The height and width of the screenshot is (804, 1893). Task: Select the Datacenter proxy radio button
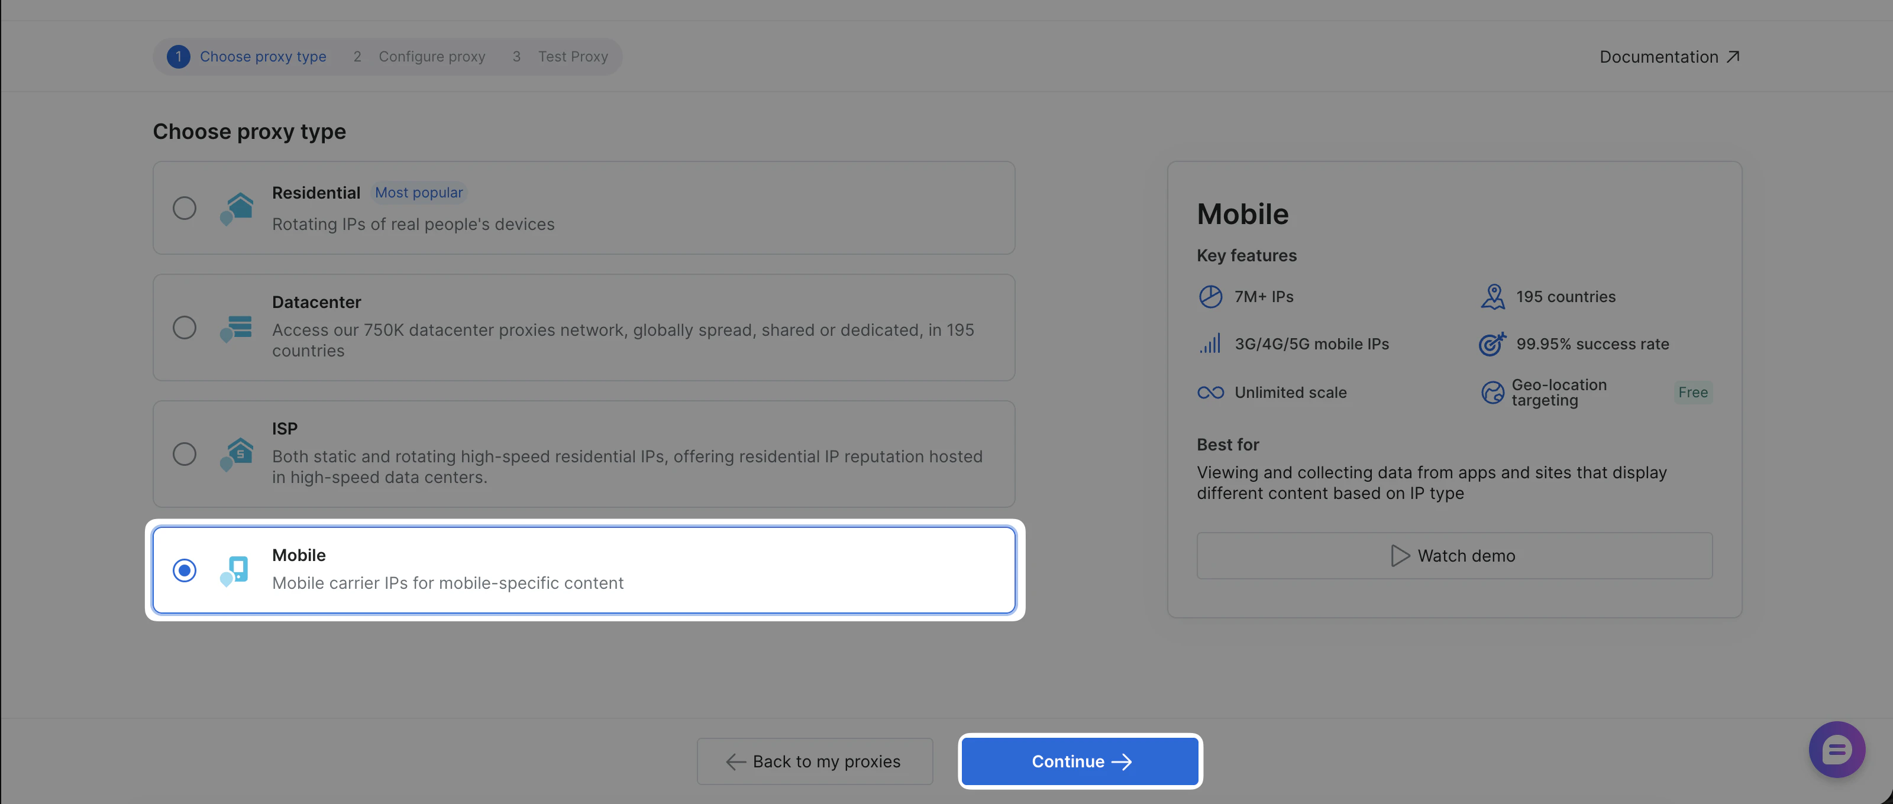185,328
